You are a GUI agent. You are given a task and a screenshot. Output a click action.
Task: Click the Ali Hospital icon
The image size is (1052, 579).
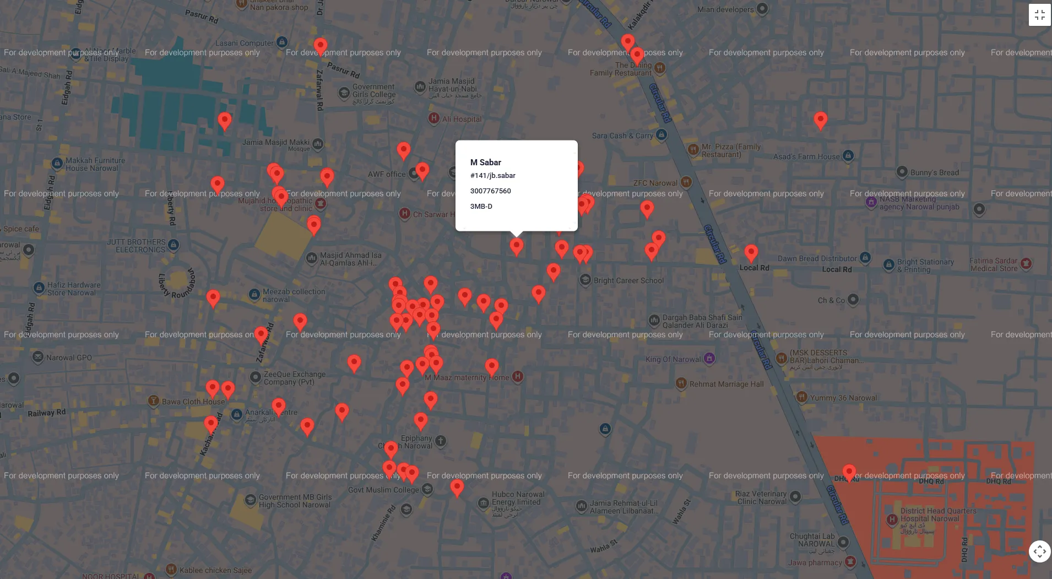[434, 118]
